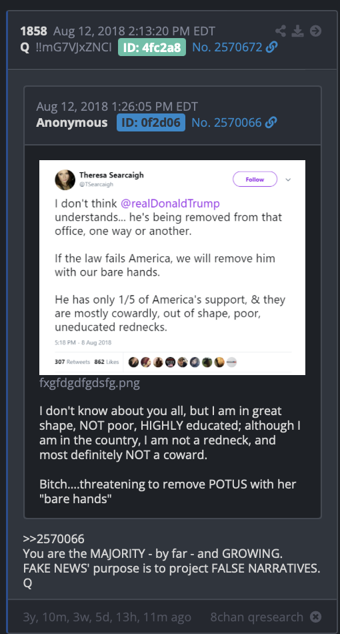Open the quoted post link No. 2570066
The height and width of the screenshot is (634, 340).
[227, 123]
